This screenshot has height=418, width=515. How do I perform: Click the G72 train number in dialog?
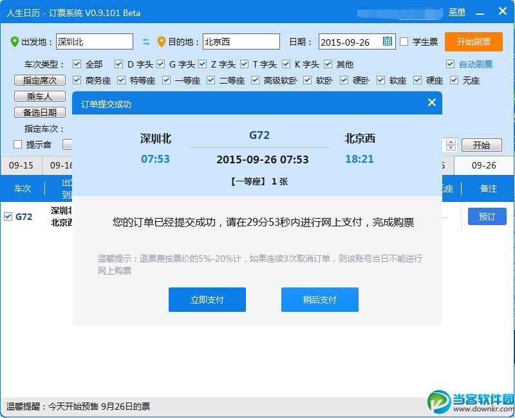coord(259,135)
